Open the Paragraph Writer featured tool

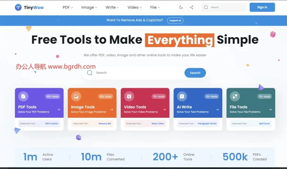point(207,124)
